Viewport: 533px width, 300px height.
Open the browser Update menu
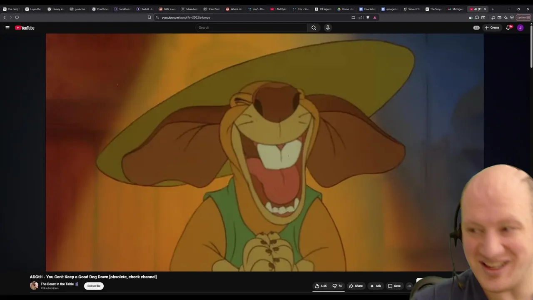[x=523, y=17]
